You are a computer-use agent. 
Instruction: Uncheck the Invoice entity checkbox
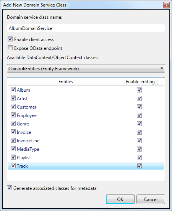13,132
